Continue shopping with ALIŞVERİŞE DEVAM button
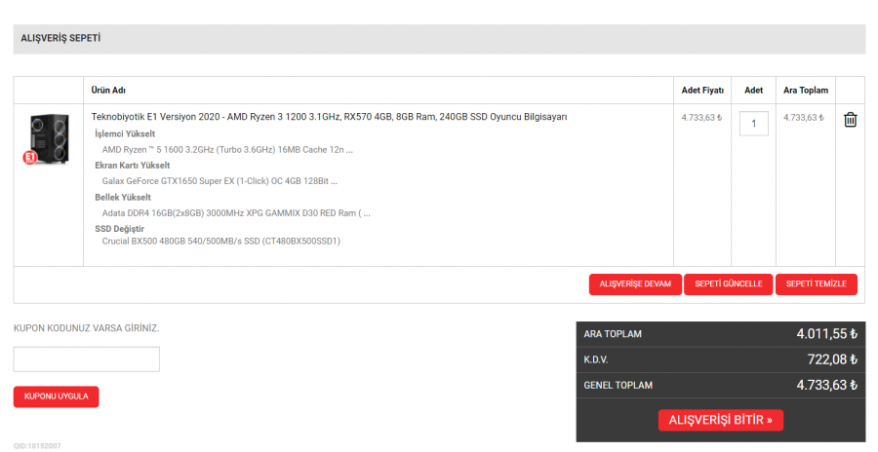878x452 pixels. click(x=635, y=284)
